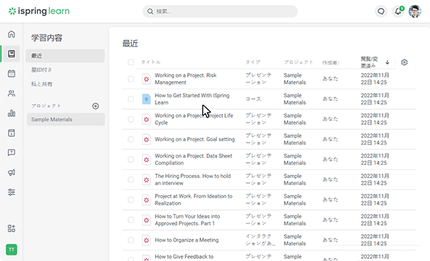Open the Sample Materials project
The height and width of the screenshot is (261, 430).
point(66,119)
